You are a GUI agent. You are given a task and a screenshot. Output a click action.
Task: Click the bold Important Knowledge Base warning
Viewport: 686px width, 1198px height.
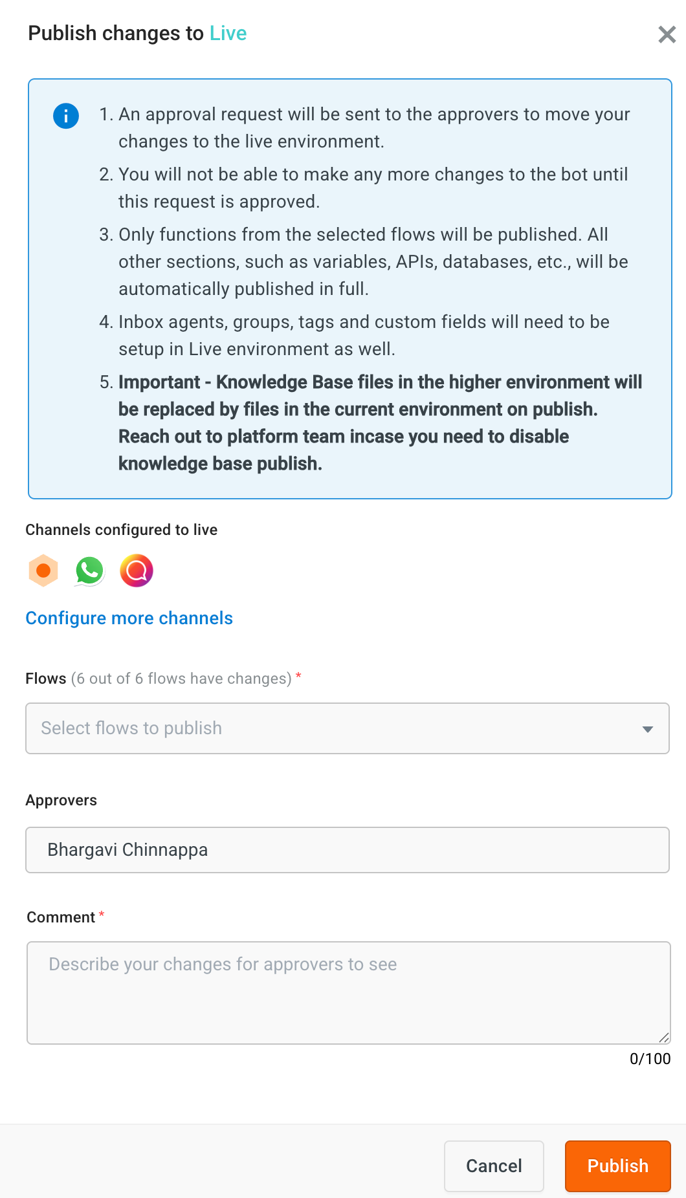click(x=380, y=422)
